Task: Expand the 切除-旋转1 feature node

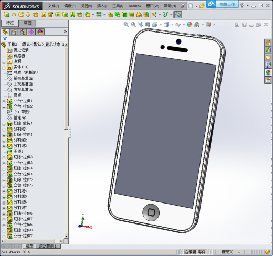Action: pyautogui.click(x=4, y=124)
